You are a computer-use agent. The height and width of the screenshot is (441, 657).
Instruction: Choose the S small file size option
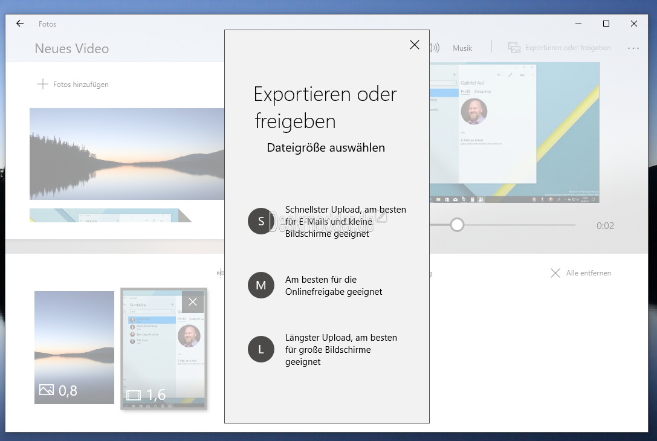point(261,221)
